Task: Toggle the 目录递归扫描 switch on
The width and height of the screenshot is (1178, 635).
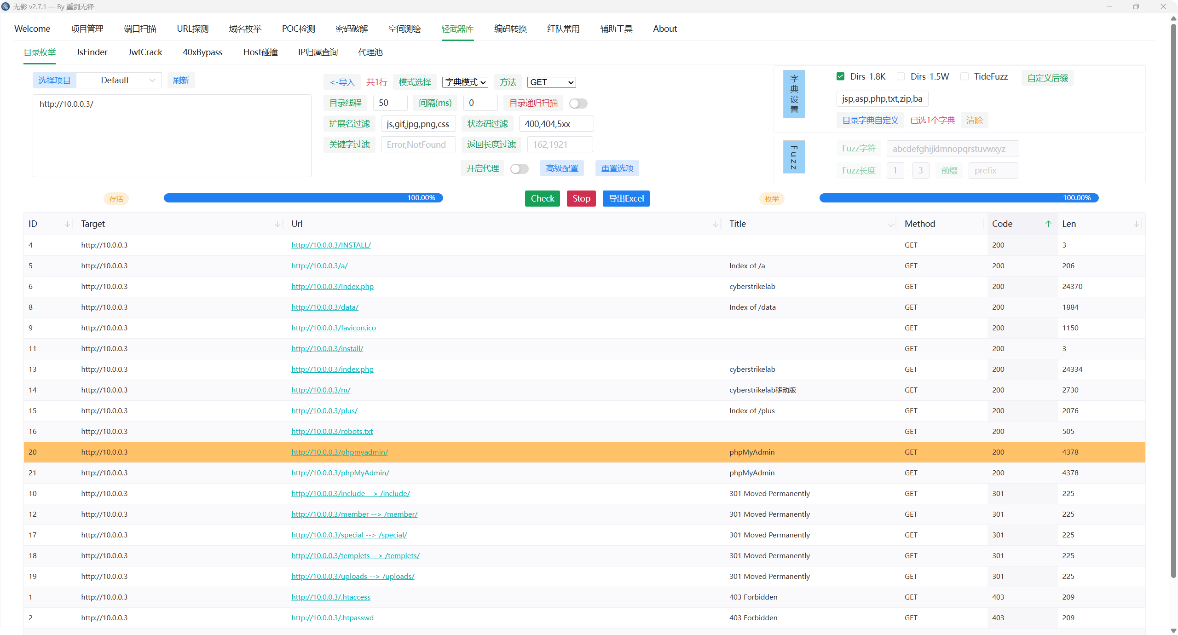Action: [x=578, y=104]
